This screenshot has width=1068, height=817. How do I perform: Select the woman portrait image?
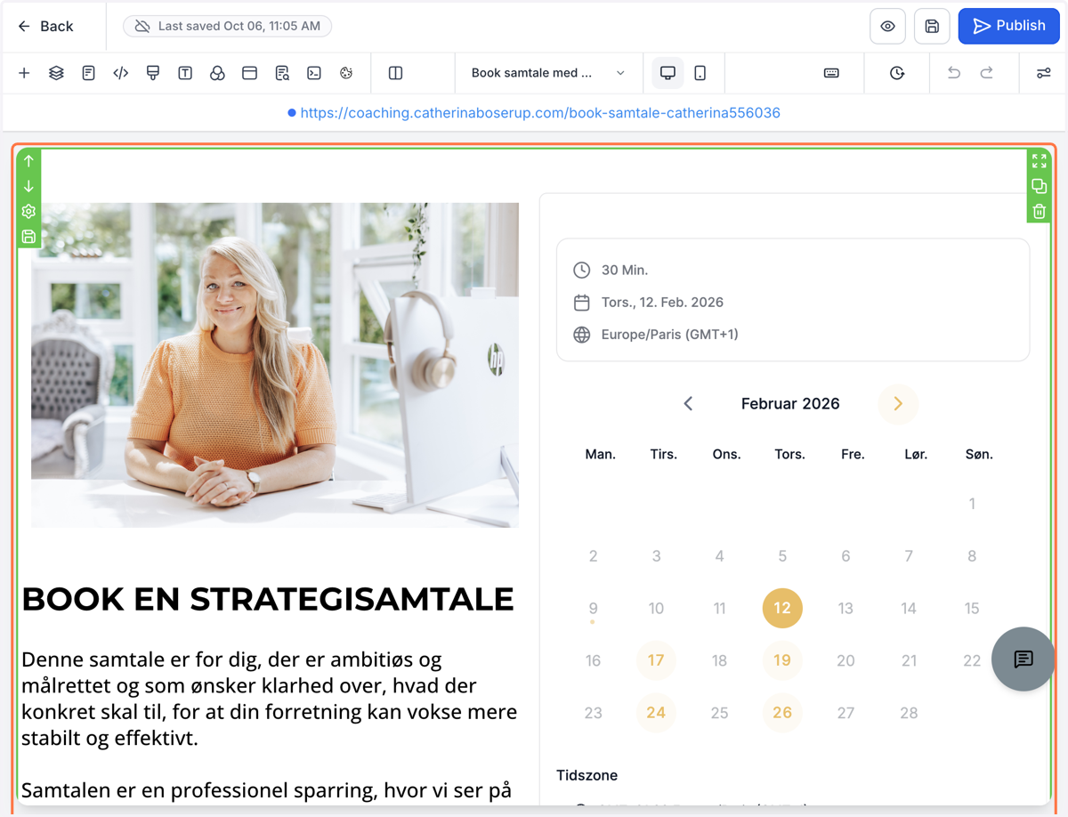[275, 365]
